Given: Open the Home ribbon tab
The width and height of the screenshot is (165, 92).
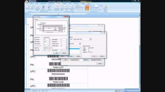Looking at the screenshot, I should 31,4.
